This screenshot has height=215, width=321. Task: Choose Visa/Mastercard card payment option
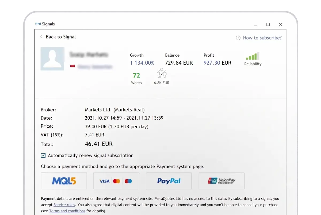[x=116, y=181]
